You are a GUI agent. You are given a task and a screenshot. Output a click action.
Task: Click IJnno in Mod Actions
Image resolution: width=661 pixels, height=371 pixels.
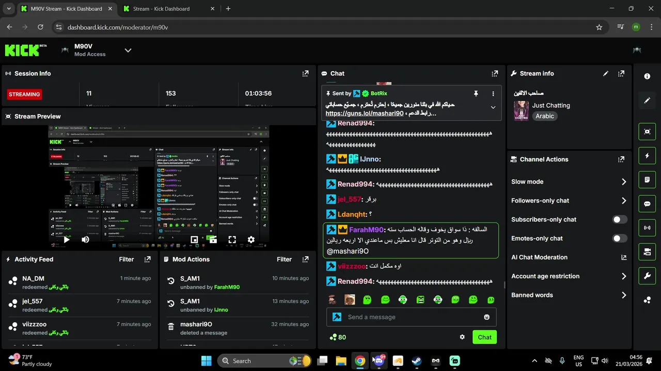[x=221, y=310]
